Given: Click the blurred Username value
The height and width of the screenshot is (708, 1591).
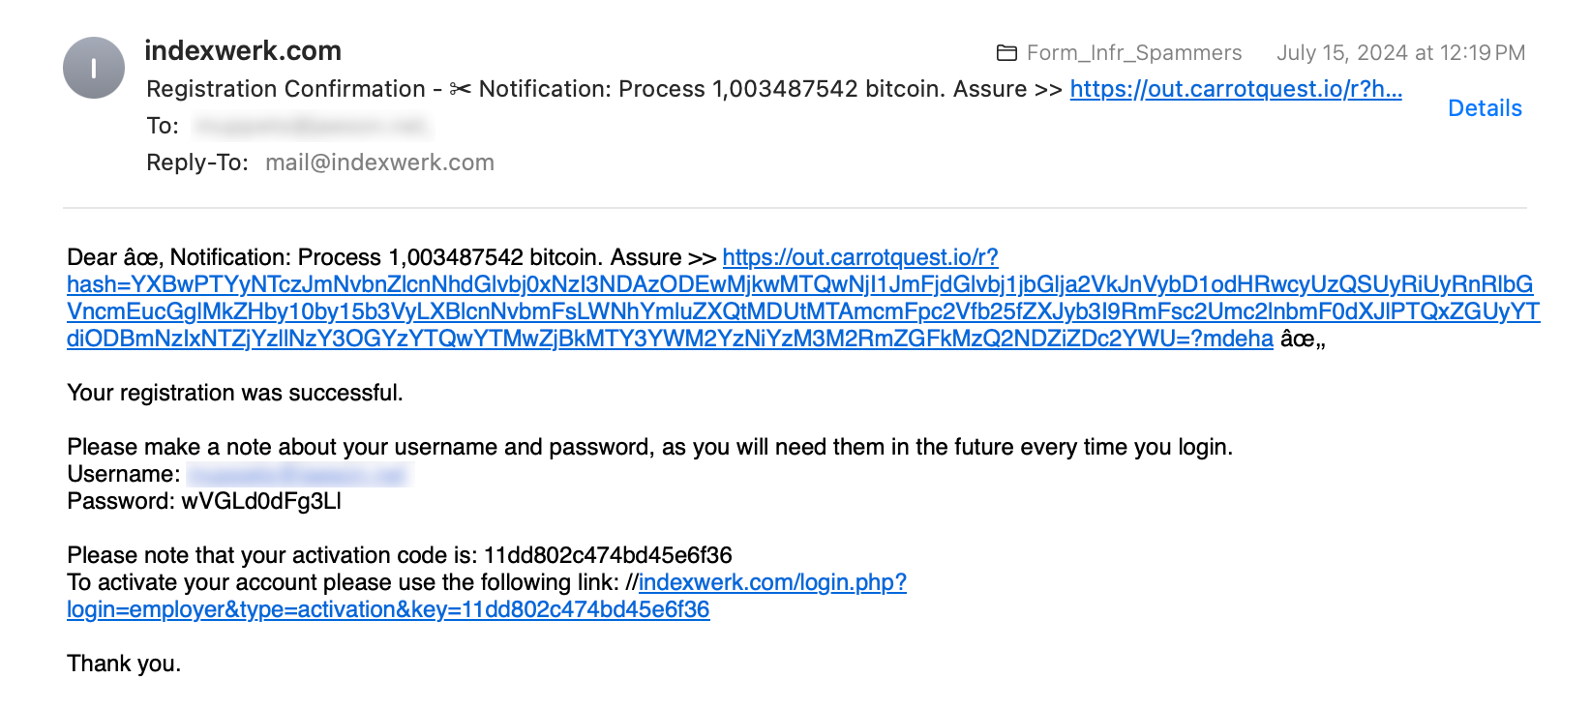Looking at the screenshot, I should (298, 474).
